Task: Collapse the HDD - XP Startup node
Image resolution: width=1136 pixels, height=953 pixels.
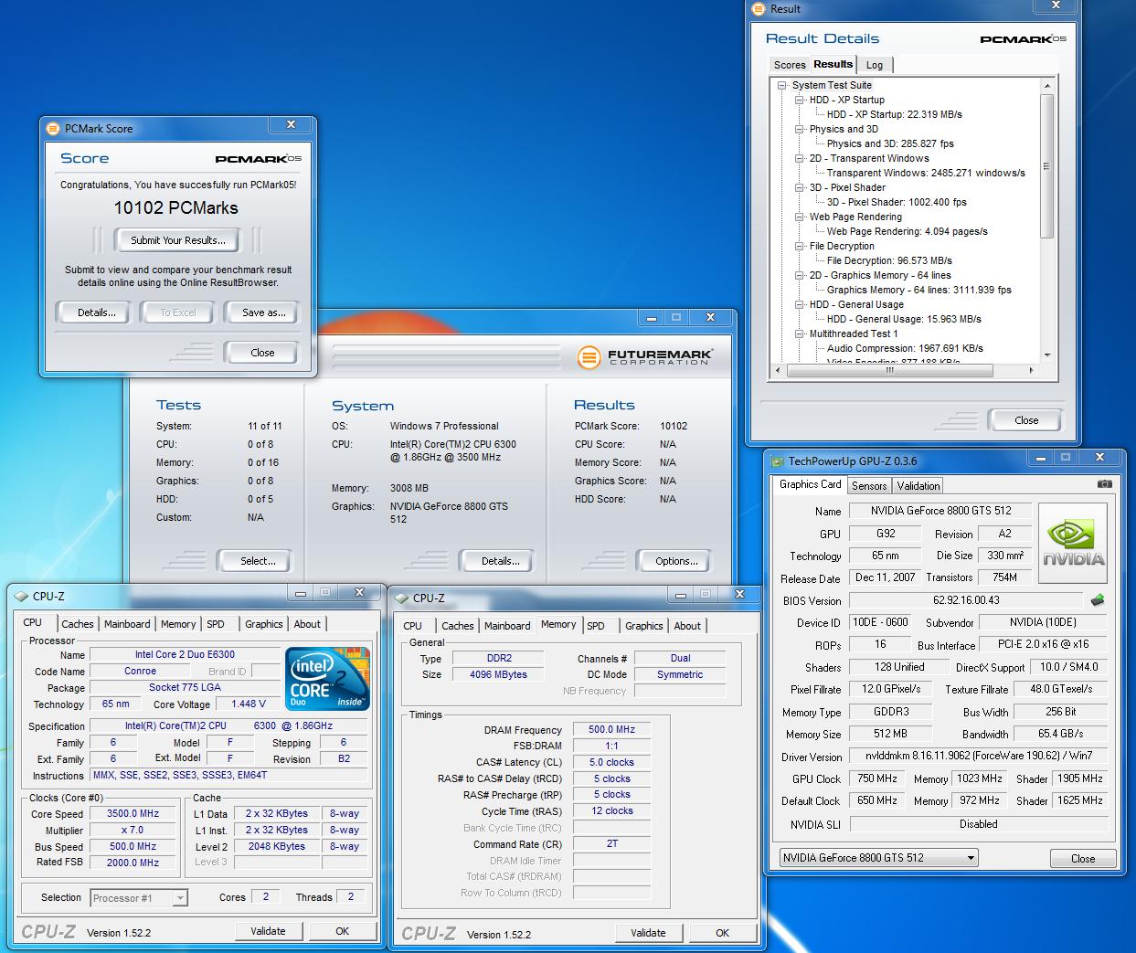Action: [799, 100]
